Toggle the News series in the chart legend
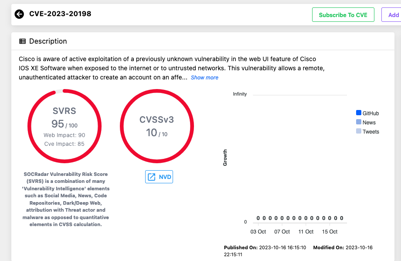 (x=367, y=122)
